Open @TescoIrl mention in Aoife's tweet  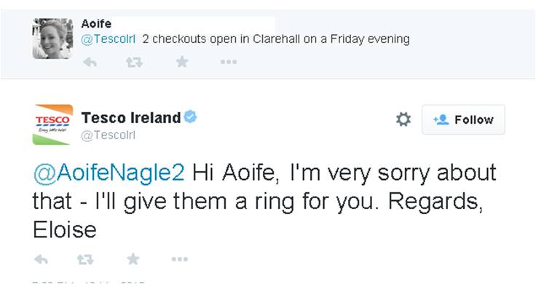108,39
